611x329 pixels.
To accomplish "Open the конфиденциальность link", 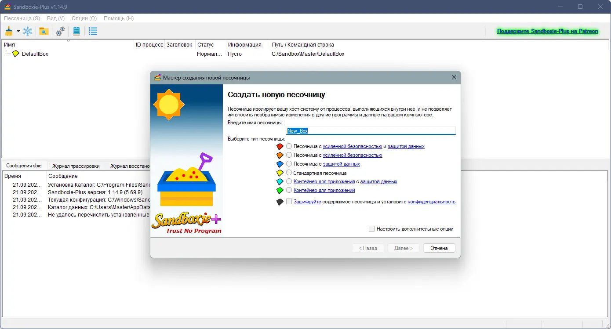I will pyautogui.click(x=432, y=202).
